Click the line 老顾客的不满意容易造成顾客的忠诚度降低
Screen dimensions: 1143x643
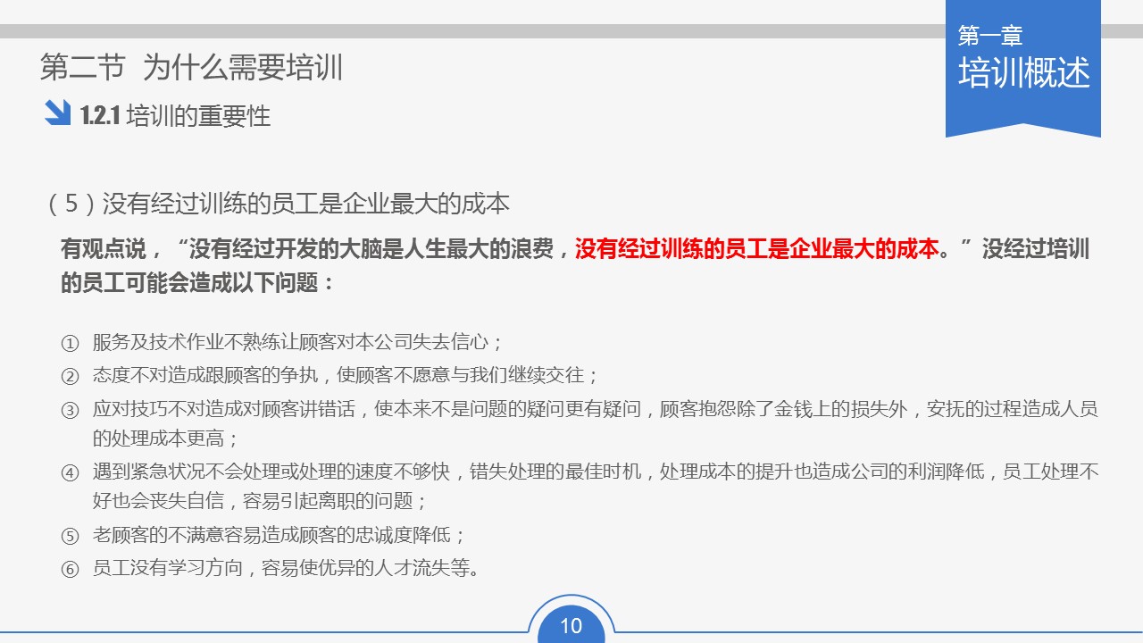(272, 535)
